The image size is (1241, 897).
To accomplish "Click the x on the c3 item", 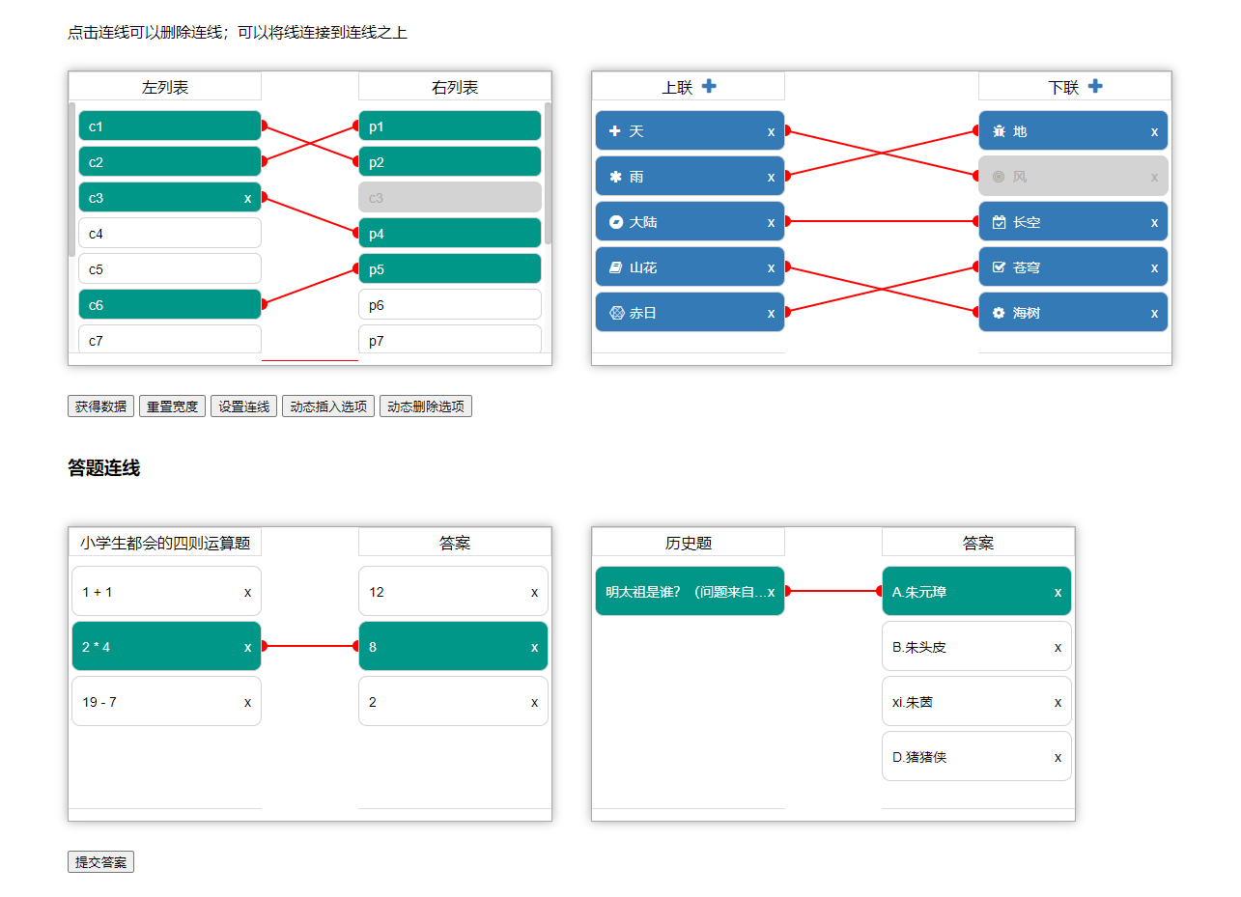I will pos(247,198).
